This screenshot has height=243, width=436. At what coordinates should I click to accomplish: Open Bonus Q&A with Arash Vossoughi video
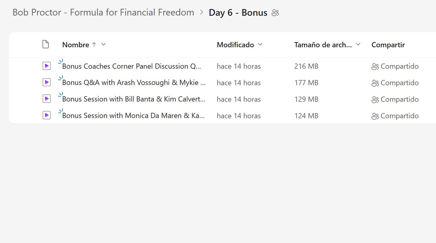134,83
